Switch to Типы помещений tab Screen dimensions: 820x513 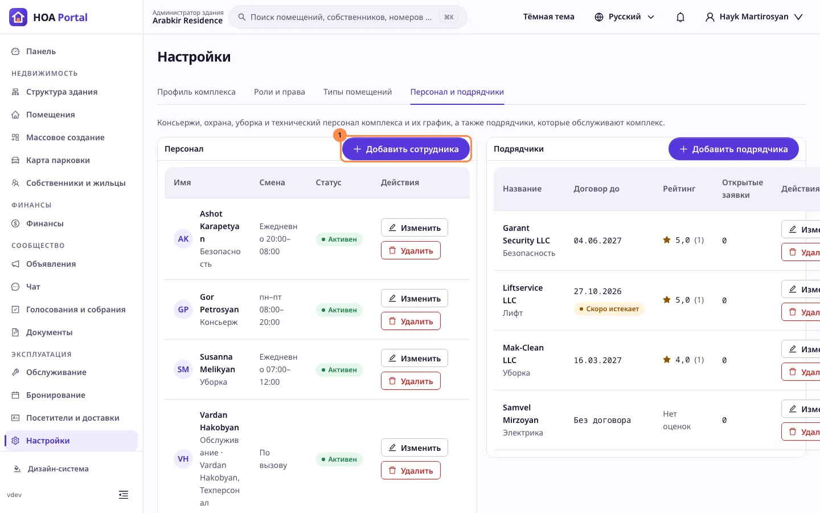358,92
